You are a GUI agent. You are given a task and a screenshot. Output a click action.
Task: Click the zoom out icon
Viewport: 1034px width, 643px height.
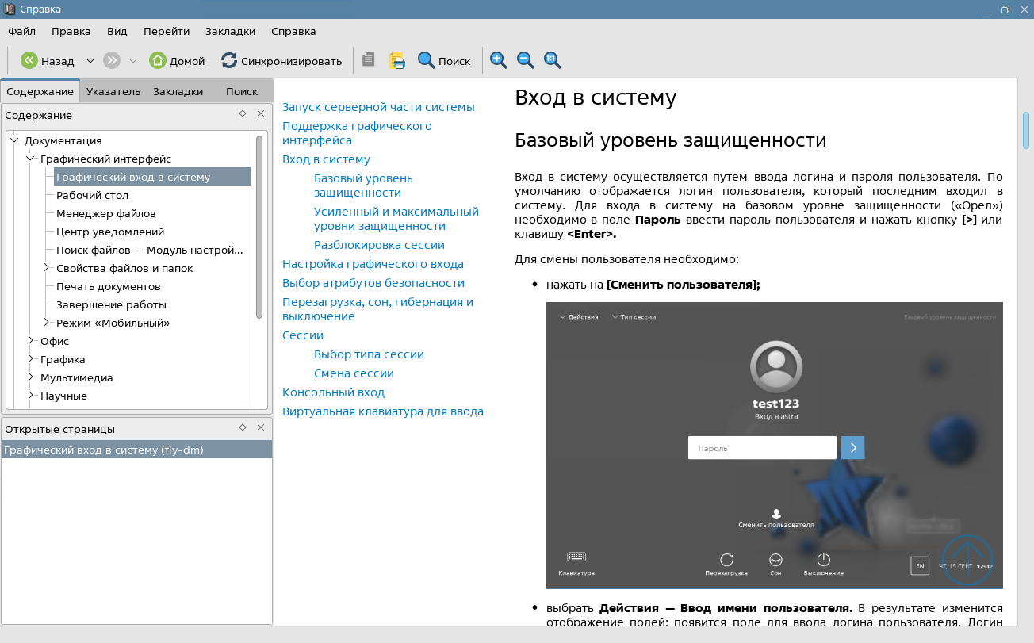(525, 60)
